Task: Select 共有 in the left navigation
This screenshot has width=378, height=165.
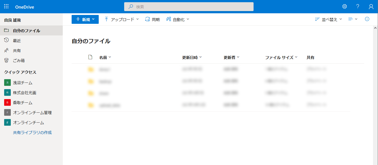Action: click(17, 51)
